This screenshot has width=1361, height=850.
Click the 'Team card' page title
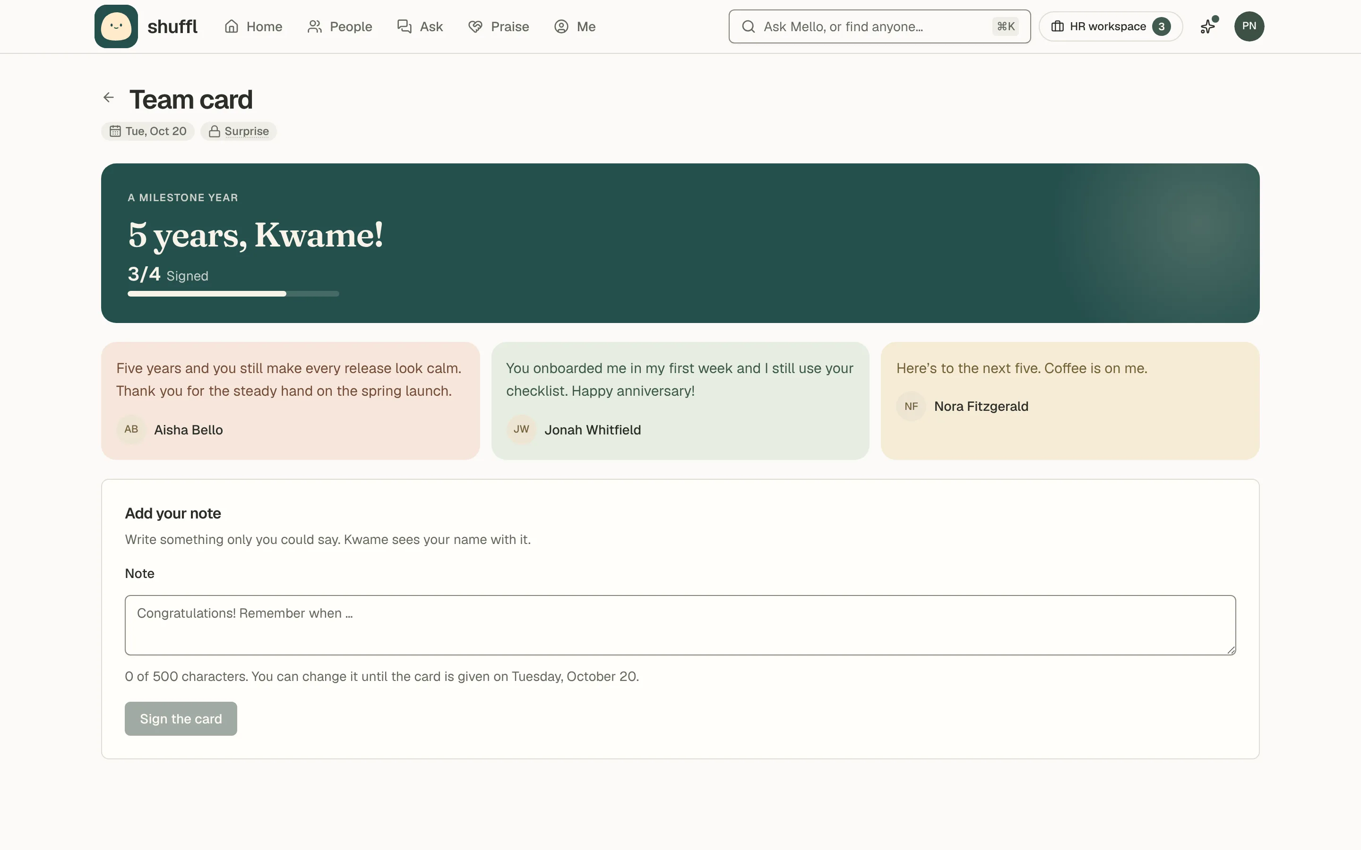tap(190, 100)
